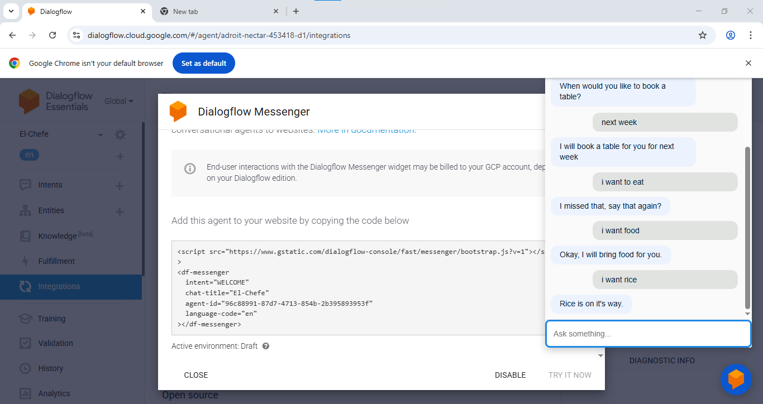Click the Ask something input field
This screenshot has height=404, width=763.
pos(648,333)
